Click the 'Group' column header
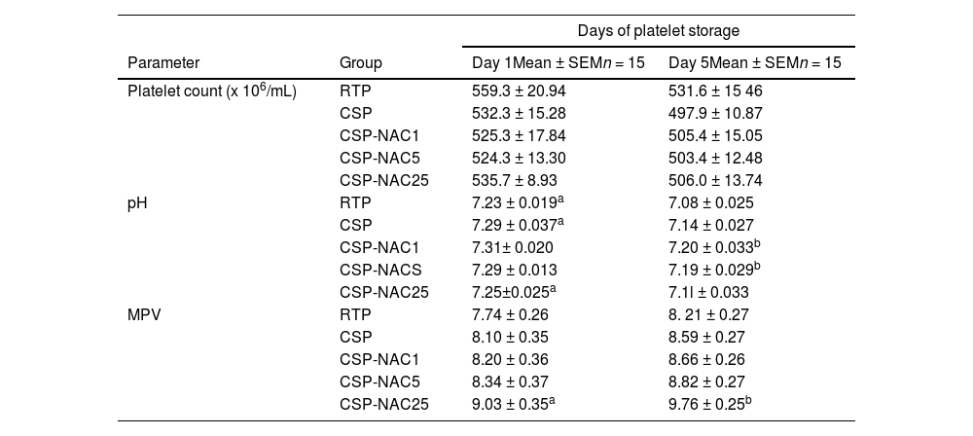The image size is (973, 436). coord(360,63)
